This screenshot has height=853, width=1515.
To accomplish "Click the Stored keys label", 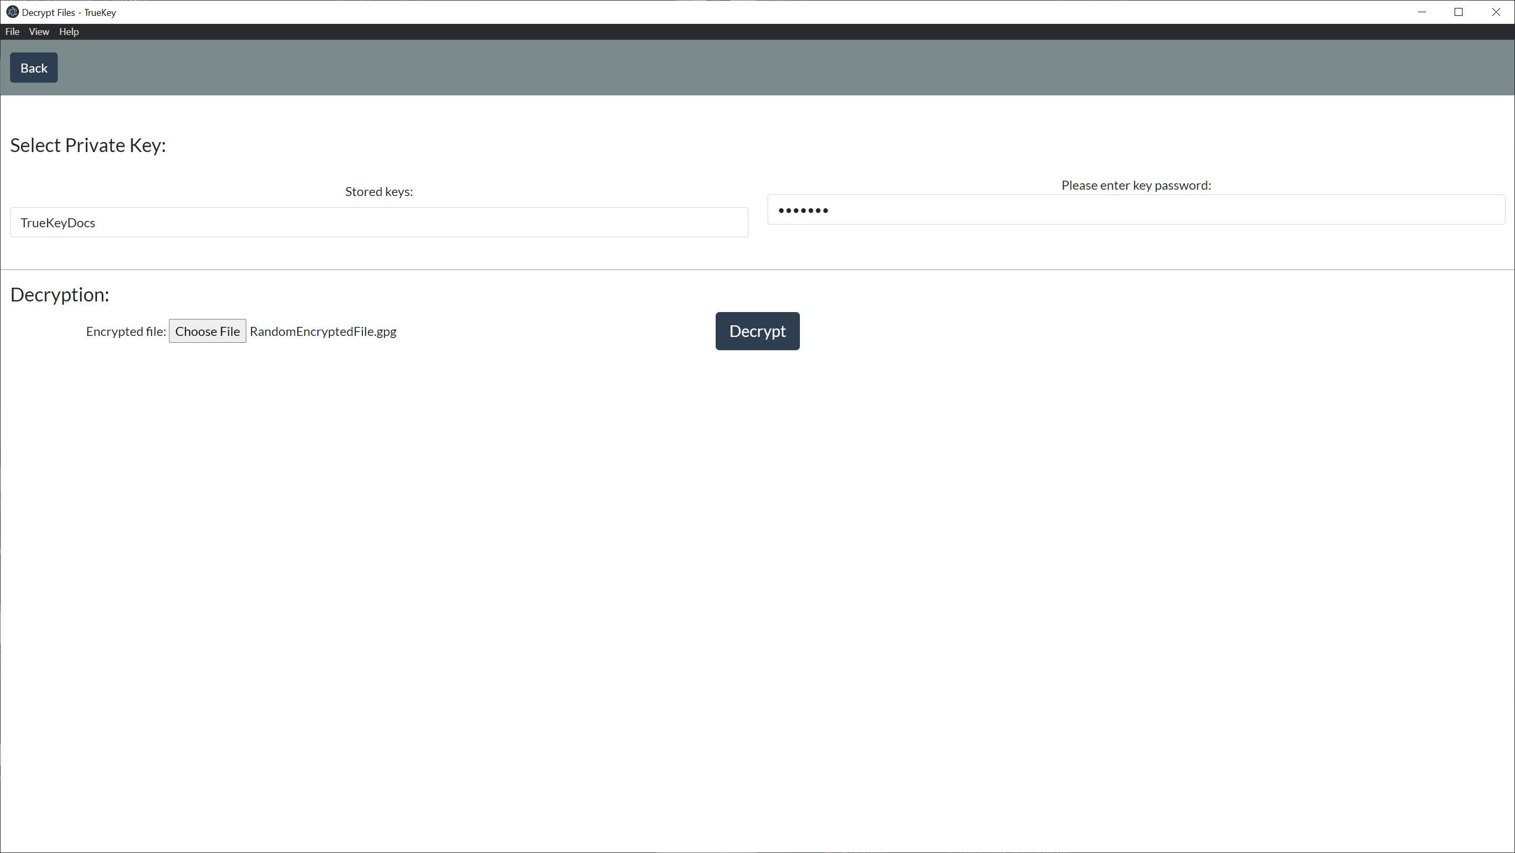I will coord(379,191).
